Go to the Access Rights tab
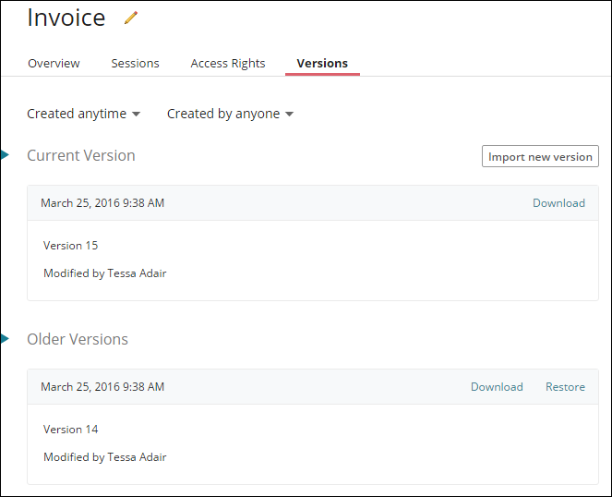The image size is (612, 497). click(227, 64)
